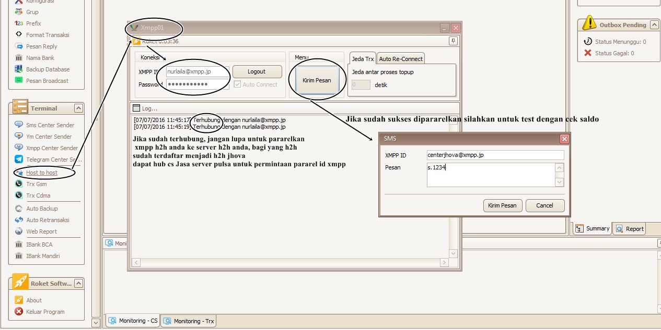Open the Host to host link
The image size is (661, 330).
42,173
